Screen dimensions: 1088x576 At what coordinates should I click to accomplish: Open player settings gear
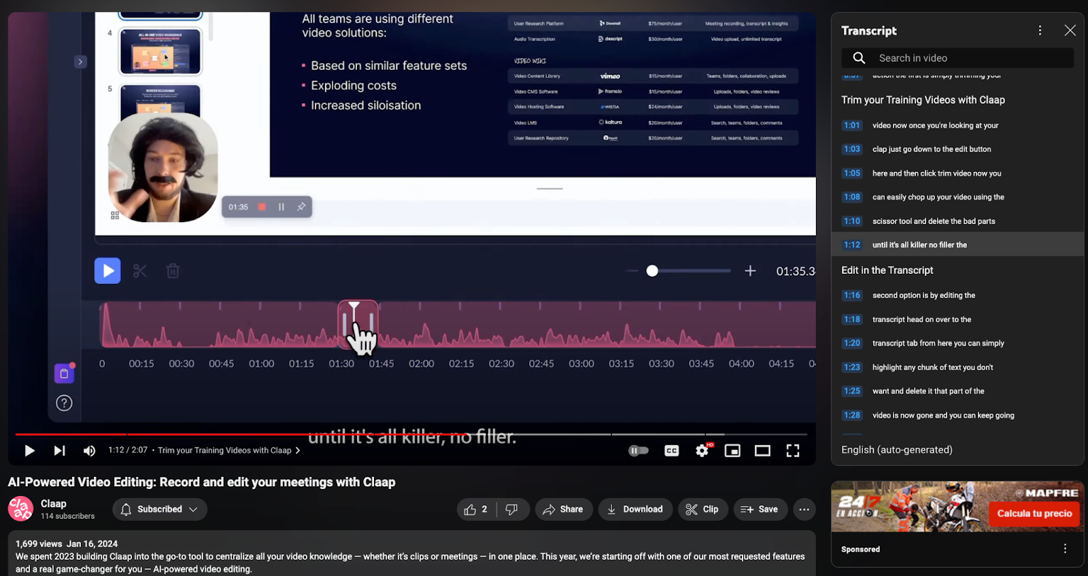point(702,450)
